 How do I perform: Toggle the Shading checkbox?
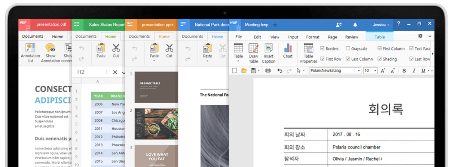coord(379,59)
